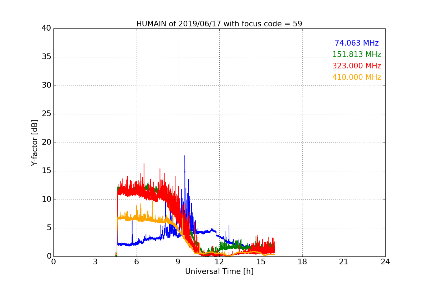The height and width of the screenshot is (285, 428).
Task: Click the x-axis tick label 12
Action: 219,262
